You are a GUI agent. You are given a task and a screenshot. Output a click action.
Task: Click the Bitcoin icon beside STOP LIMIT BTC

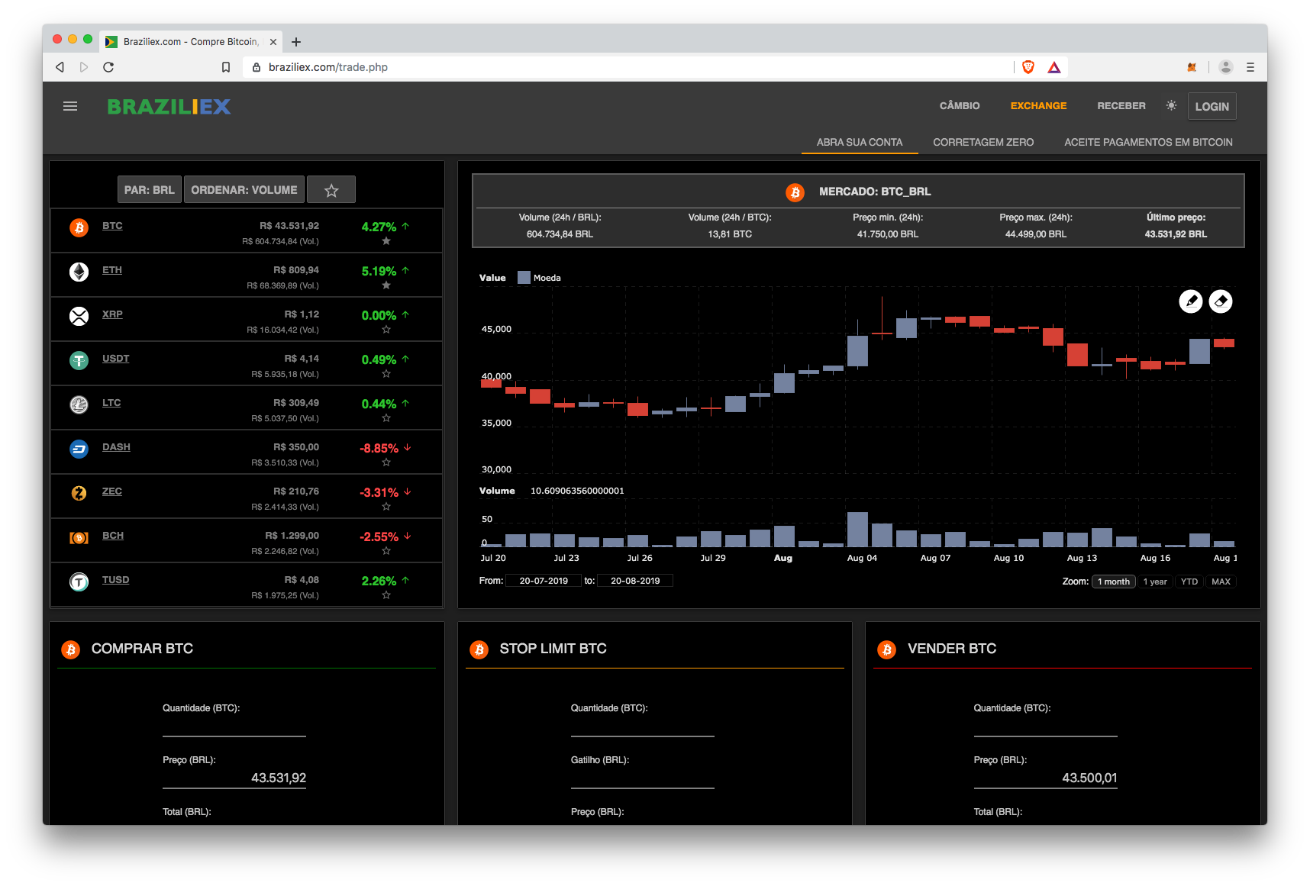pos(479,649)
